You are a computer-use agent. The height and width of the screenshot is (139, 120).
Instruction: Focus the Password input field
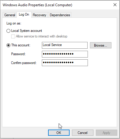65,54
